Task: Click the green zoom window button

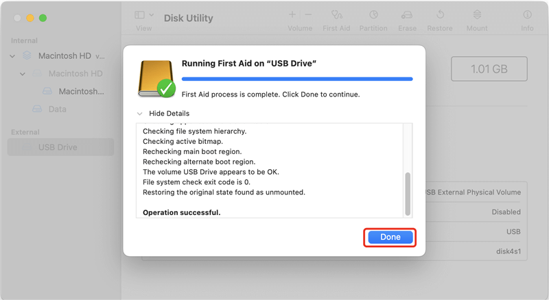Action: click(x=43, y=17)
